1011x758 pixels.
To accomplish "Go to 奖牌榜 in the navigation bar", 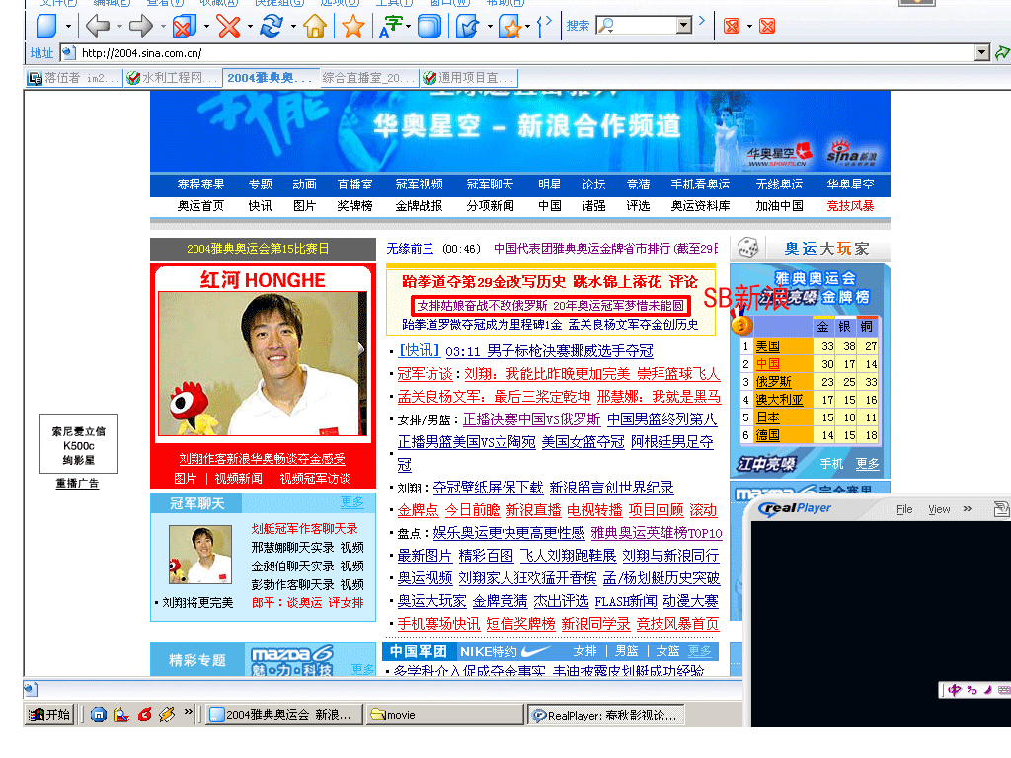I will [x=354, y=206].
